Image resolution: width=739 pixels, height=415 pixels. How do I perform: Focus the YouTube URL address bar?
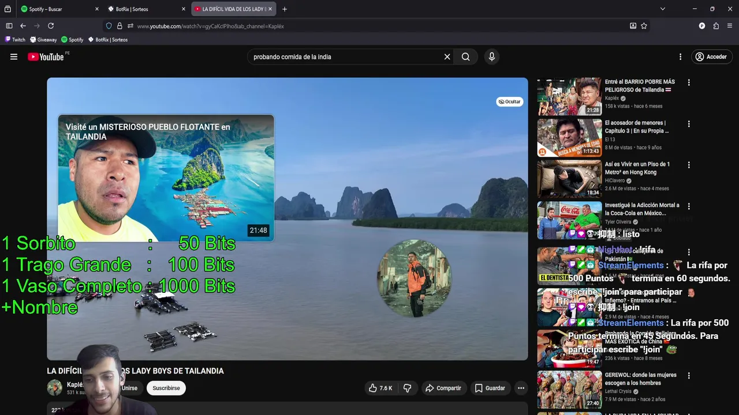pos(375,26)
